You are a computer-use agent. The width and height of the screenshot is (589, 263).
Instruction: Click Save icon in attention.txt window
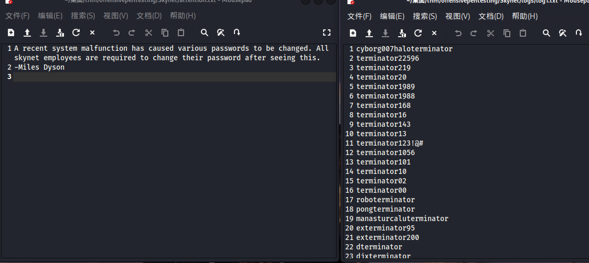(x=44, y=32)
